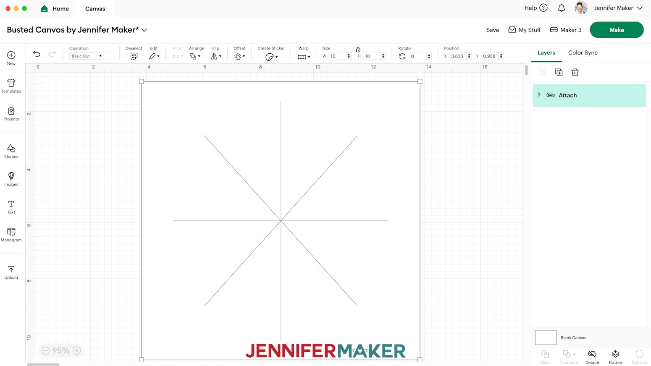This screenshot has width=651, height=366.
Task: Click the Rotate stepper arrows
Action: [429, 56]
